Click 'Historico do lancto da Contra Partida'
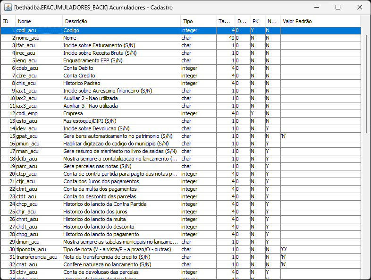Screen dimensions: 371x280 pos(122,204)
